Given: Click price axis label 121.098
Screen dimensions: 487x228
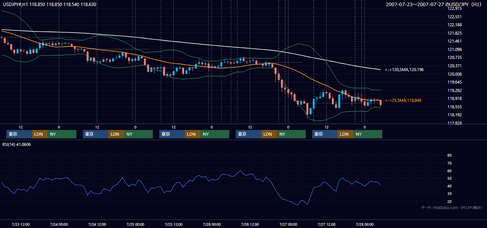Looking at the screenshot, I should [x=455, y=49].
